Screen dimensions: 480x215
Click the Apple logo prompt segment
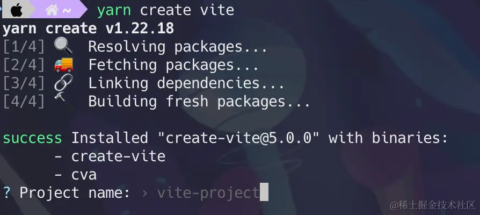(x=16, y=10)
